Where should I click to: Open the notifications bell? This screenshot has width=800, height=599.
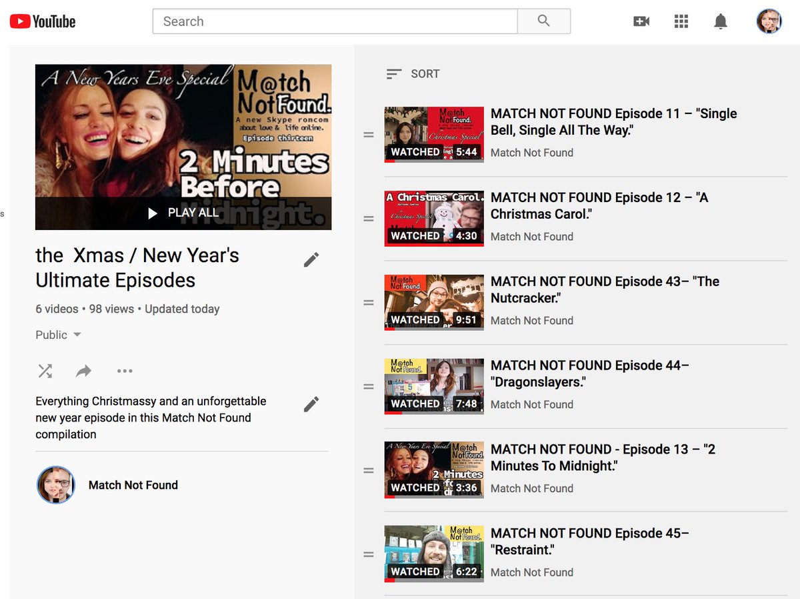(720, 21)
